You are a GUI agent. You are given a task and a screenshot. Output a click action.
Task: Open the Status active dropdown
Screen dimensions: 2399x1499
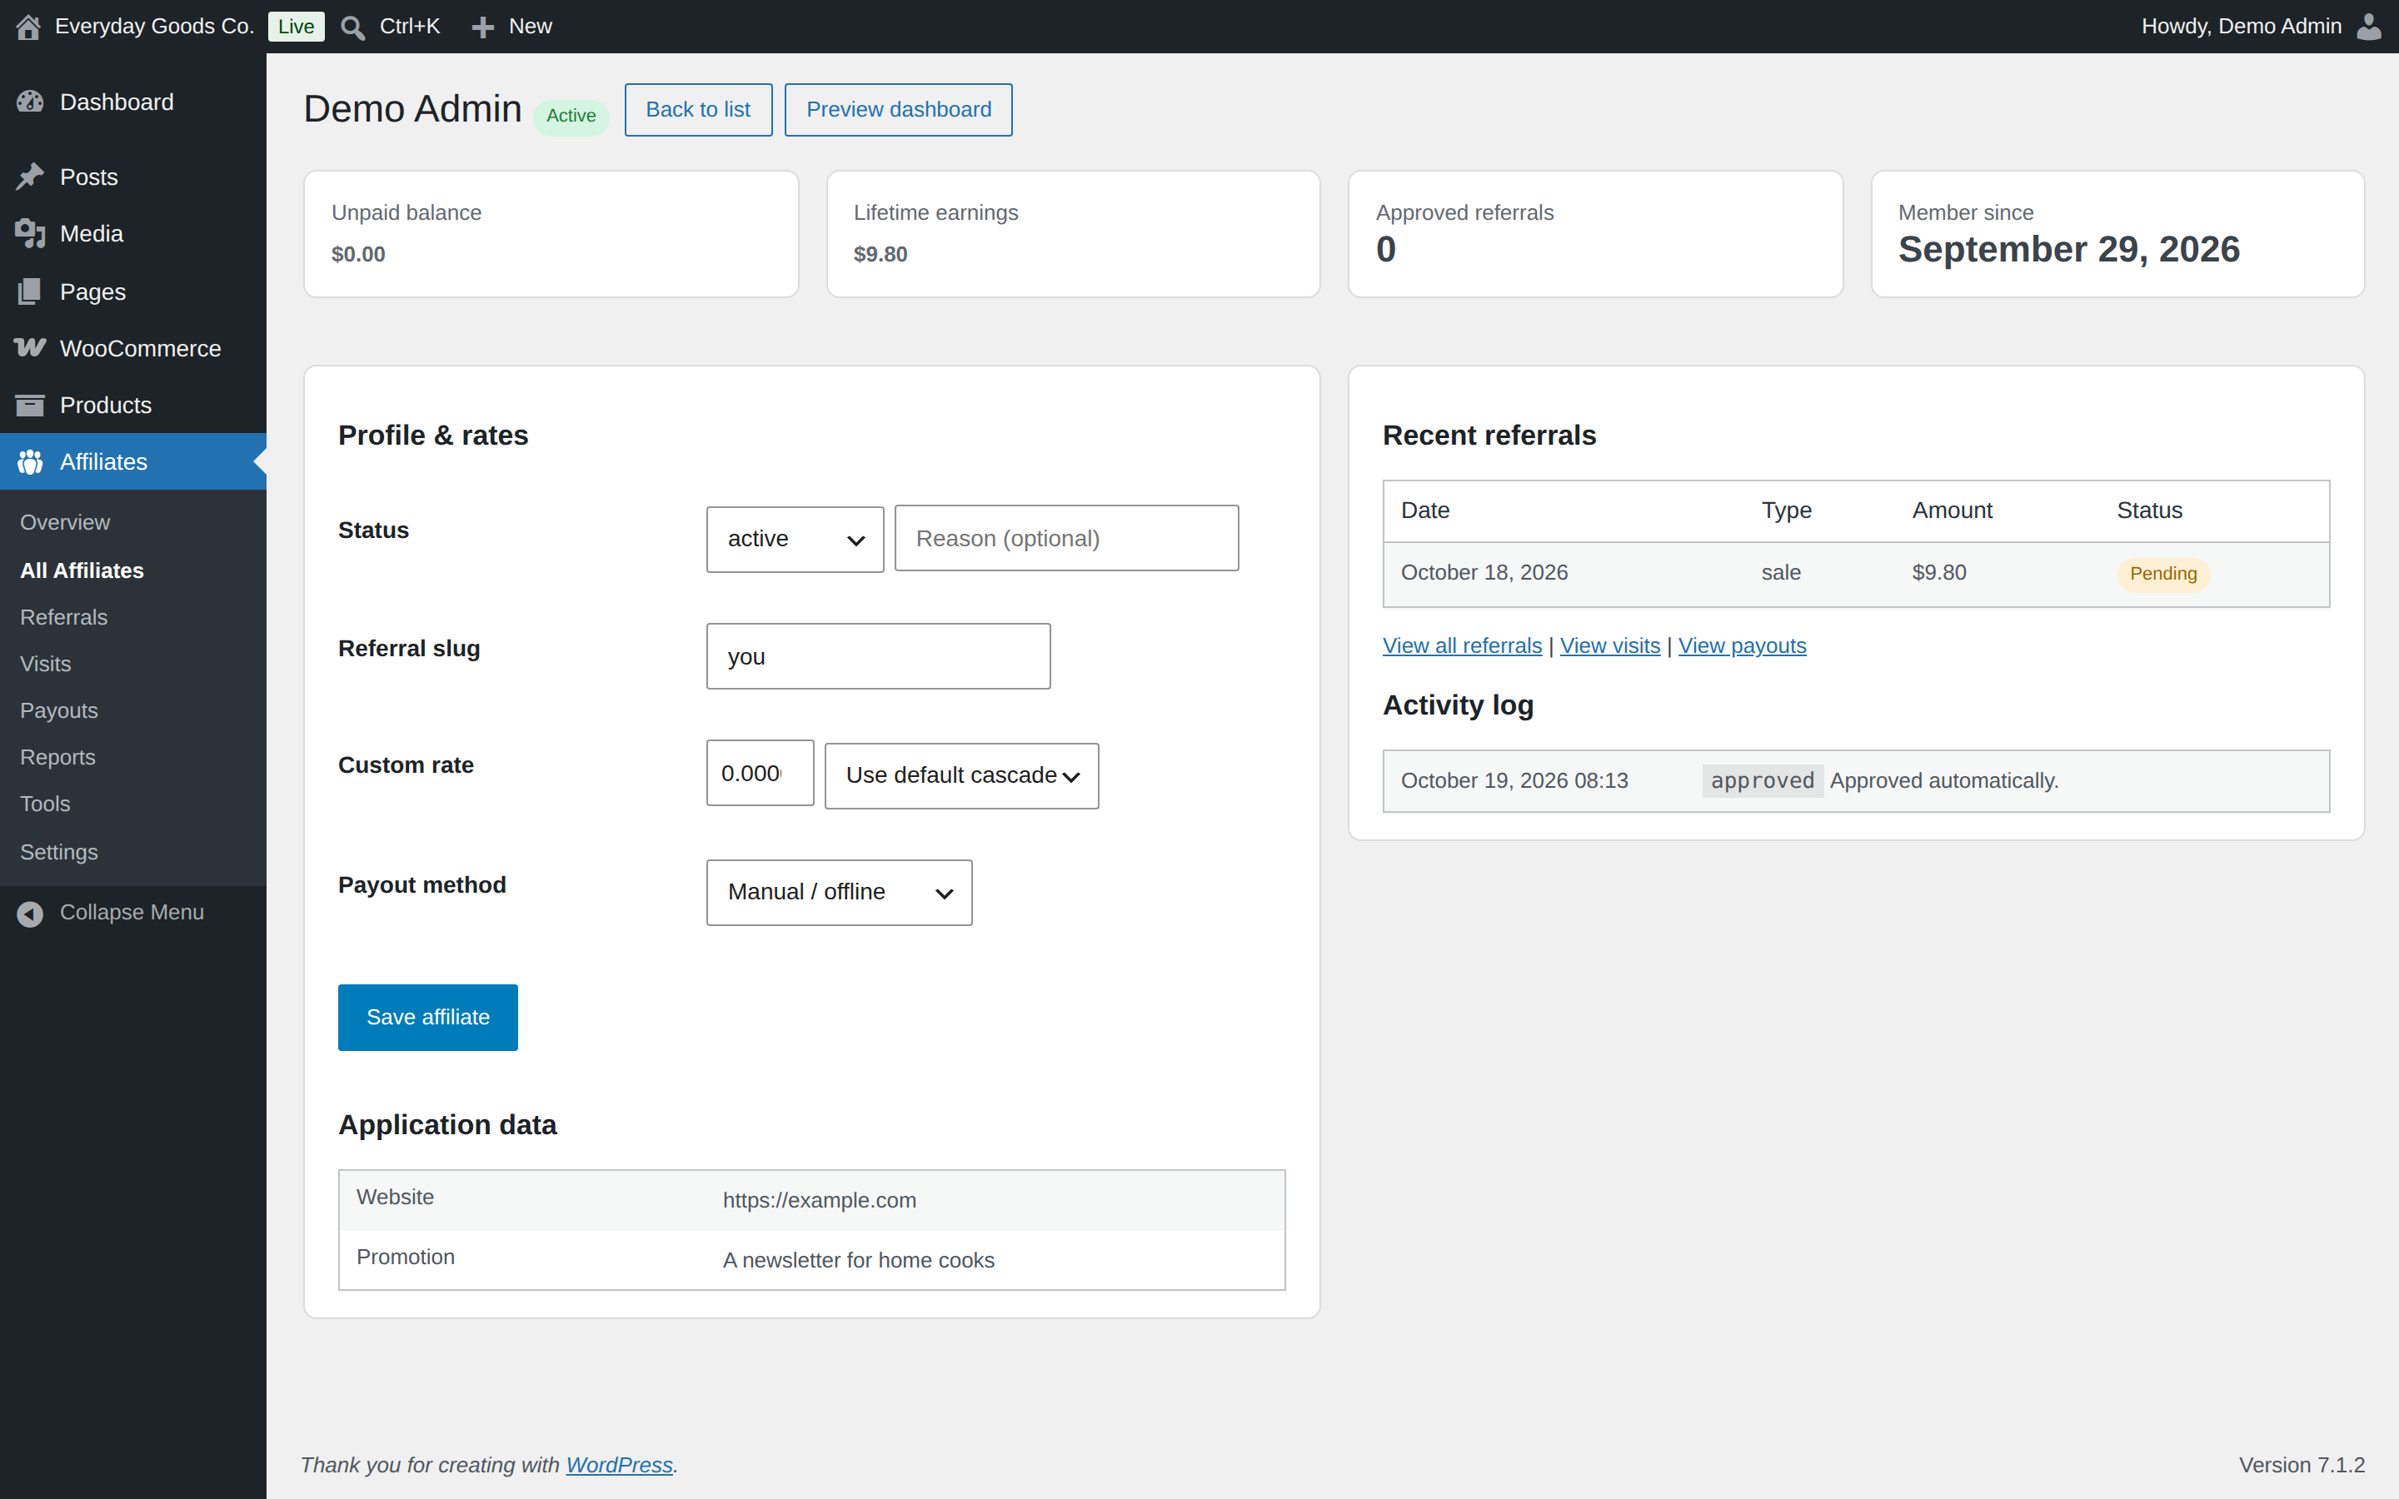795,540
